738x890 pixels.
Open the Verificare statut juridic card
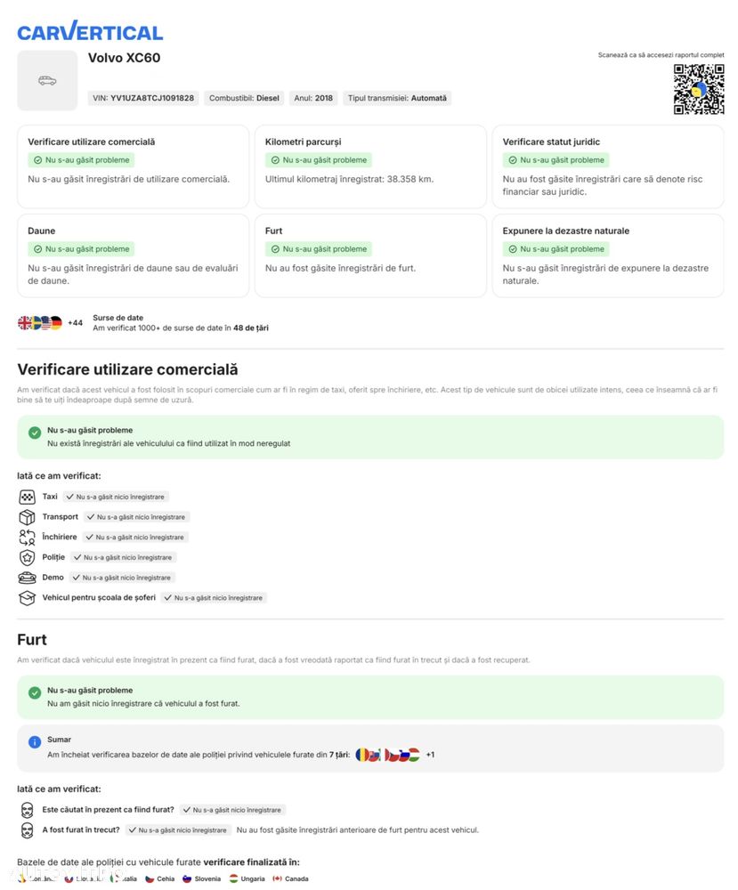(x=608, y=166)
